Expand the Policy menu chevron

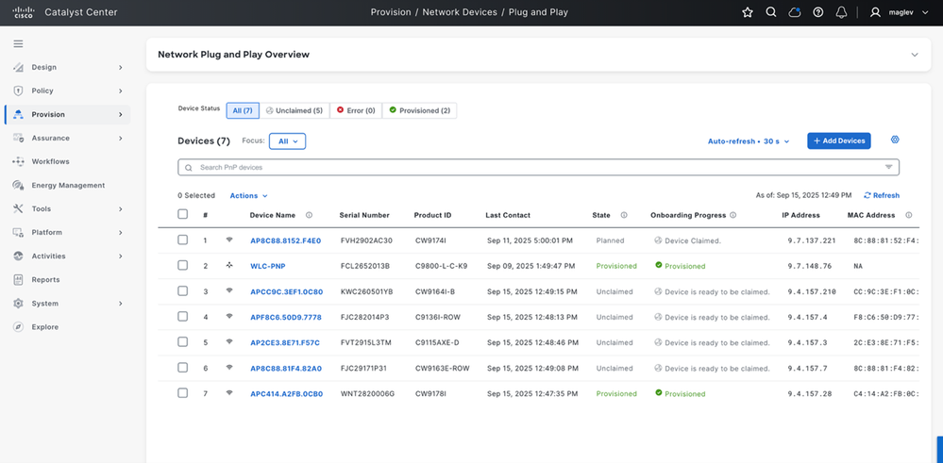[120, 91]
